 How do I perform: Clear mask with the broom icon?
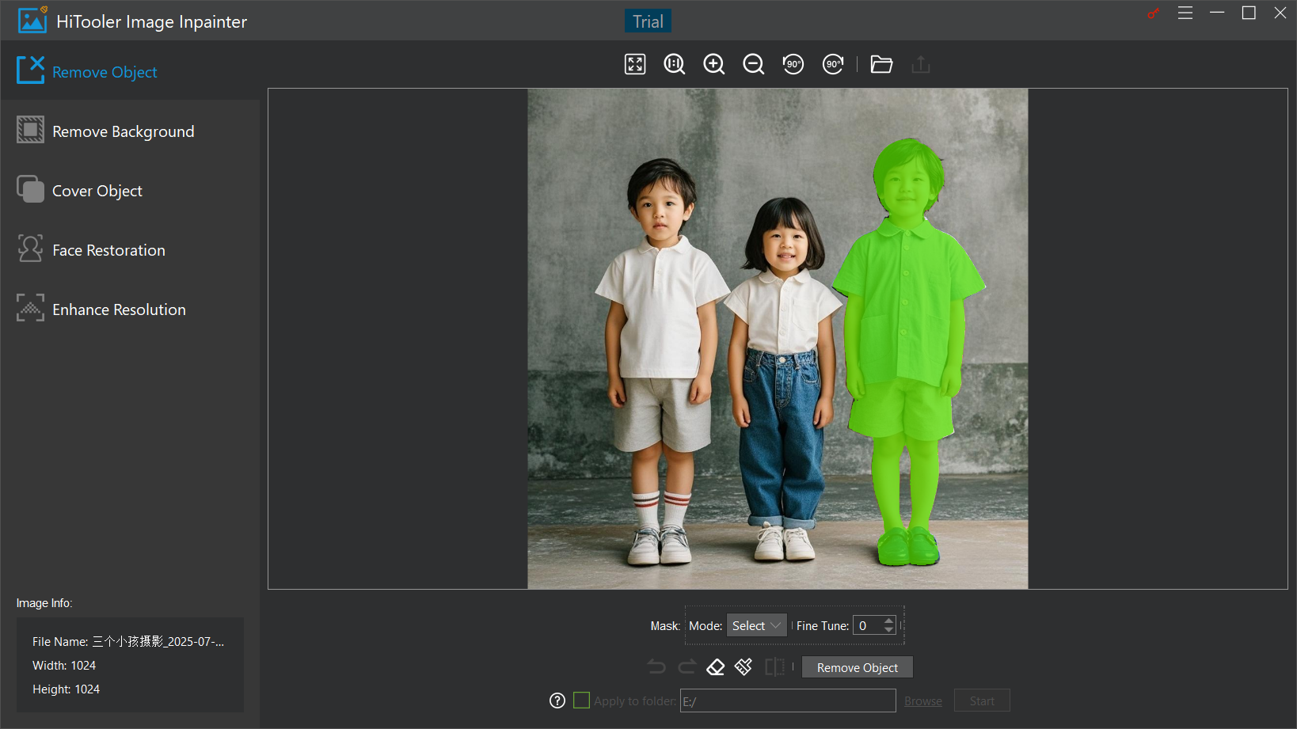tap(744, 667)
